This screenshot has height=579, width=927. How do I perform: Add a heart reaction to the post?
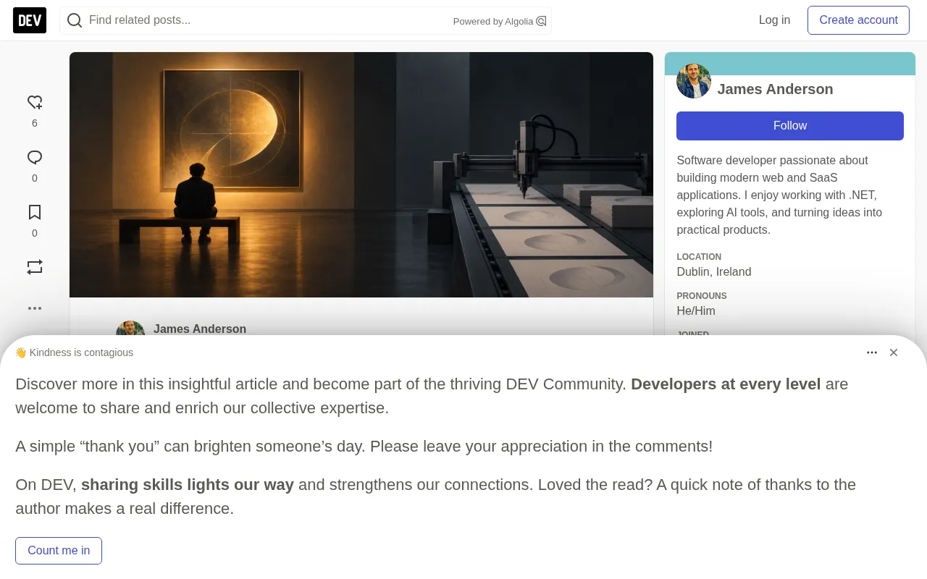click(x=35, y=102)
